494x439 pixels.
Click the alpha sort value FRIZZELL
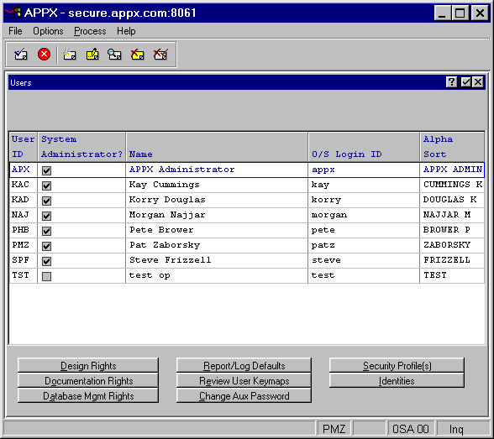point(447,260)
